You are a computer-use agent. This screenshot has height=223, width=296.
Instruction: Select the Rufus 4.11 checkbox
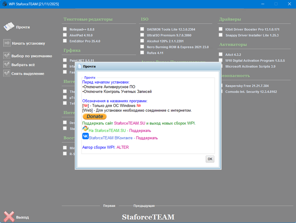click(x=142, y=52)
